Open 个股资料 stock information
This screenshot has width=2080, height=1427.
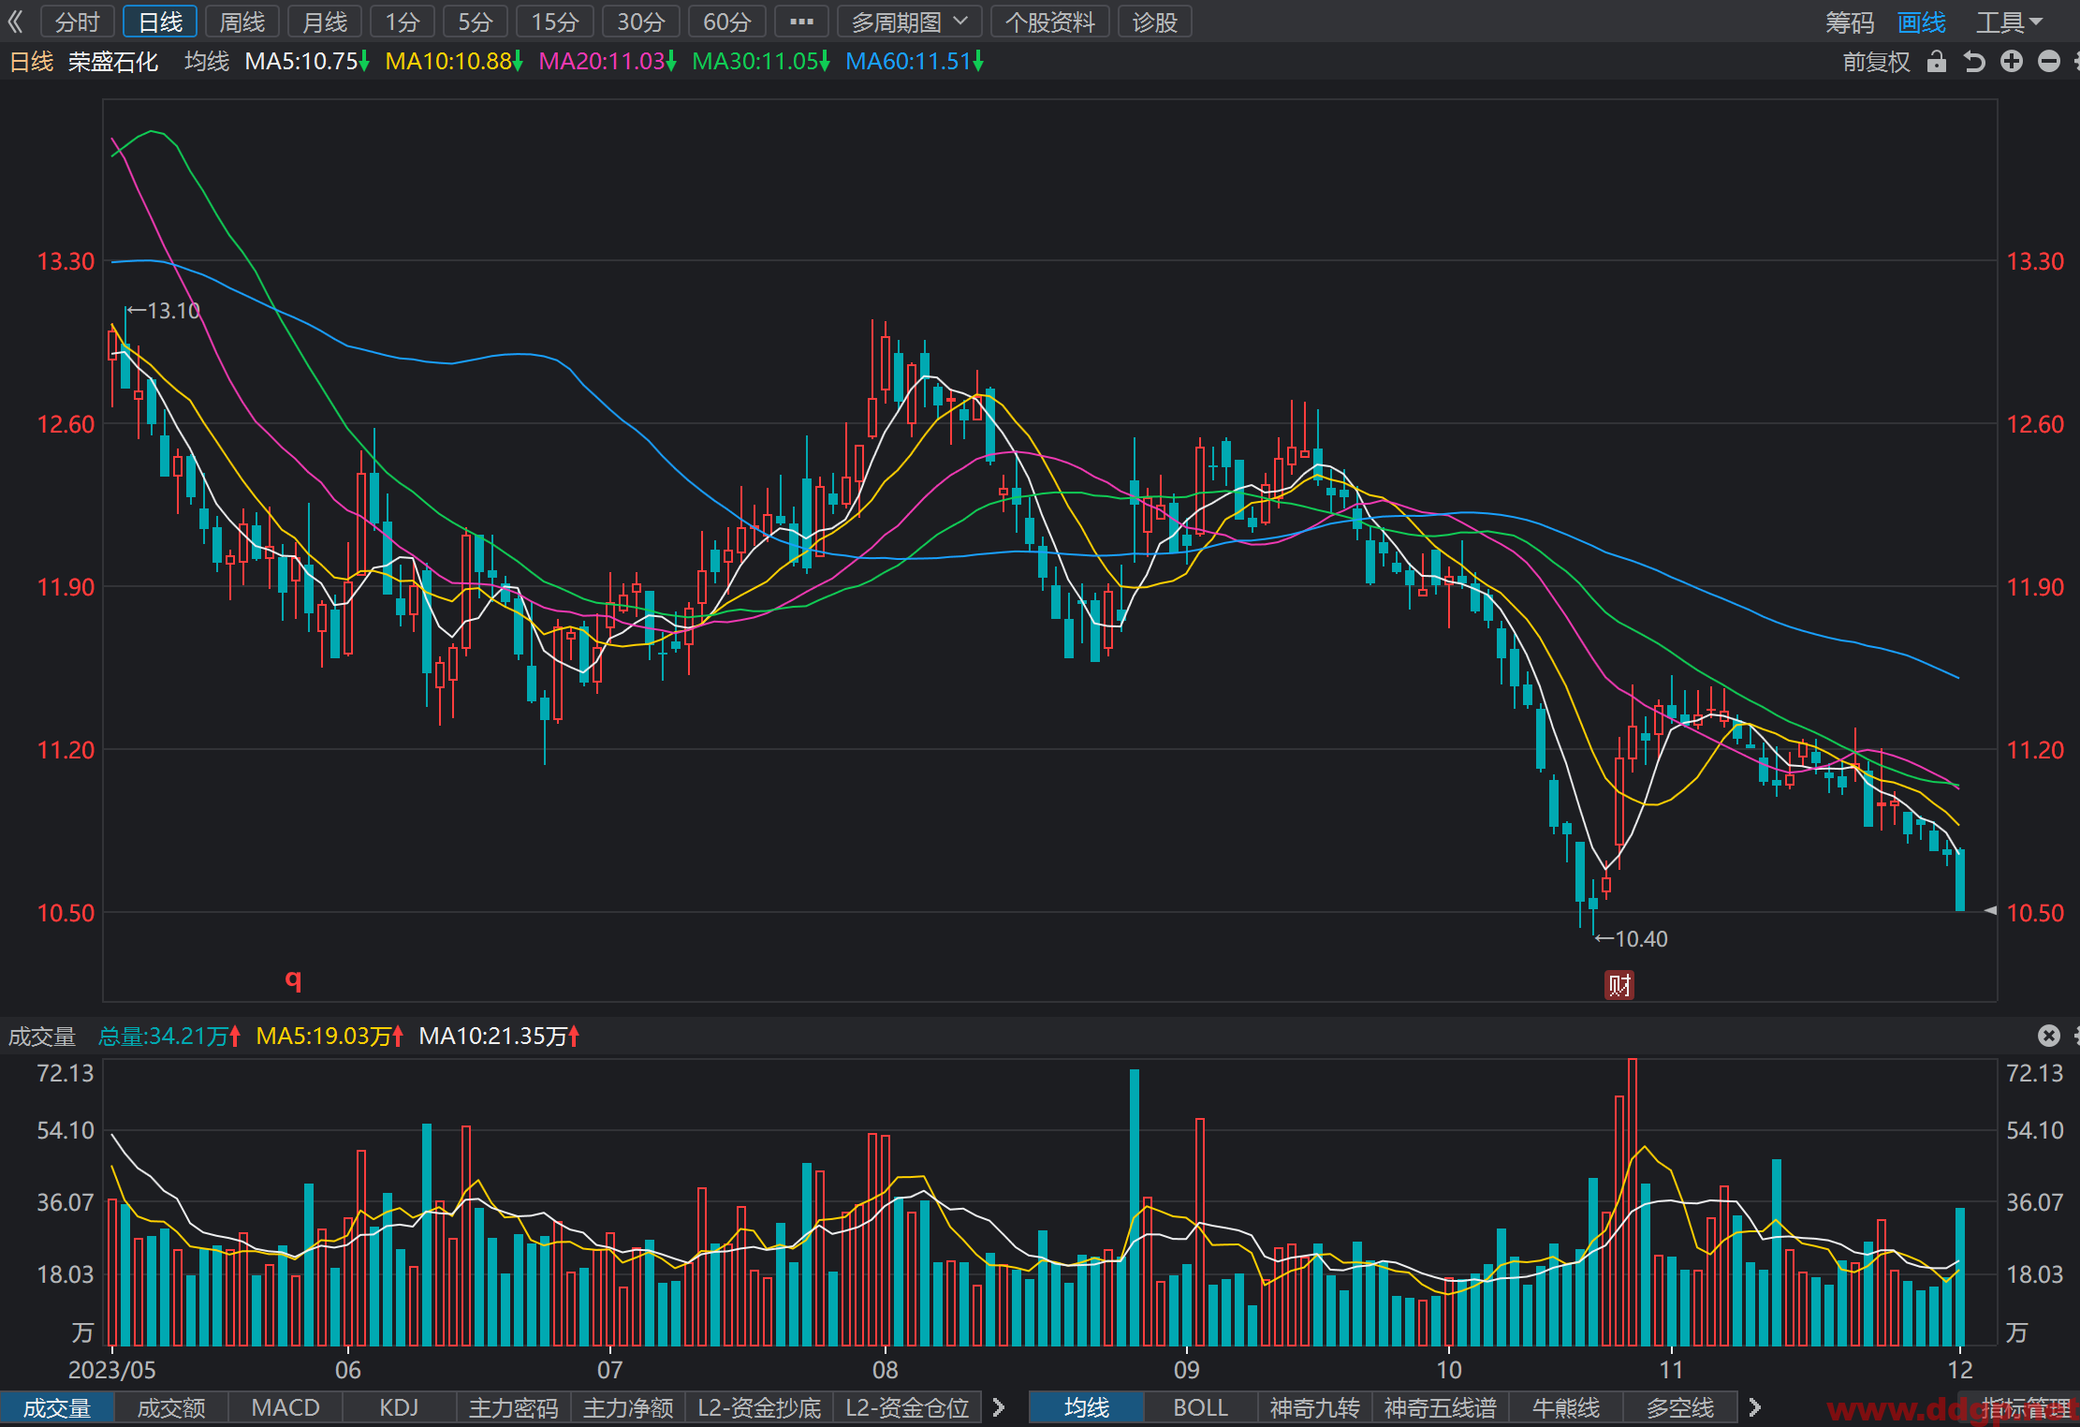point(1050,22)
